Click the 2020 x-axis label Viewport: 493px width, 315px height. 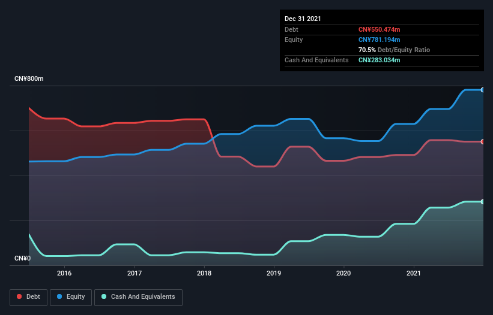point(343,273)
